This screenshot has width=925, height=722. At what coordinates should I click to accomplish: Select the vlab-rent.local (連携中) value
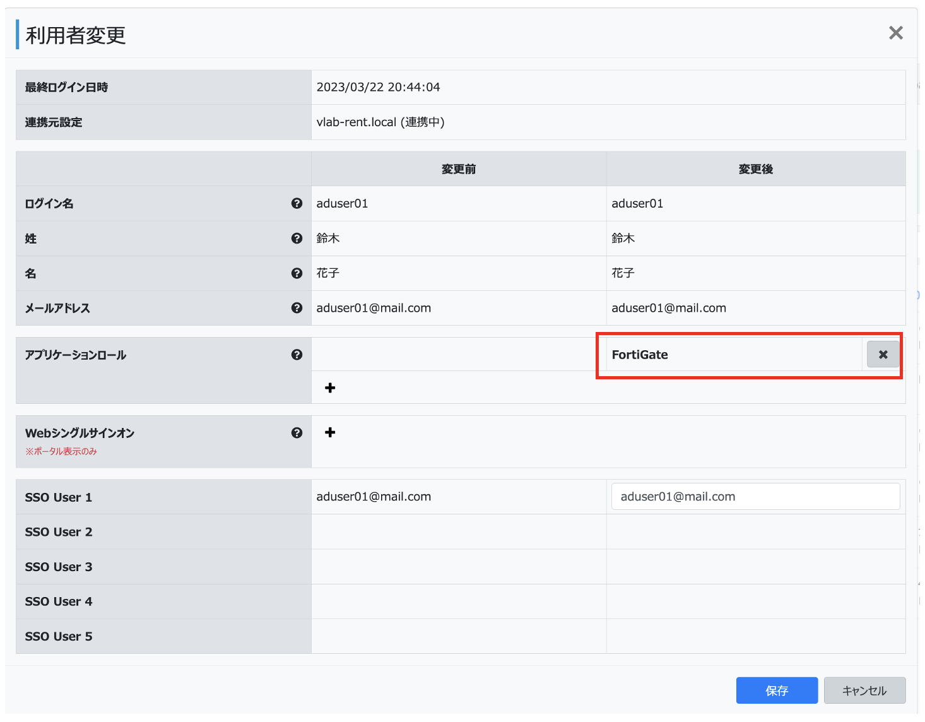[x=380, y=122]
